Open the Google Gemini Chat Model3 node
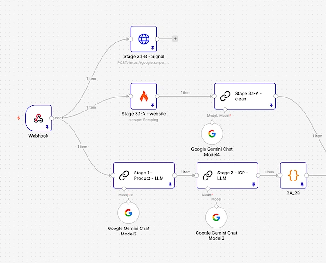The width and height of the screenshot is (326, 263). click(216, 218)
